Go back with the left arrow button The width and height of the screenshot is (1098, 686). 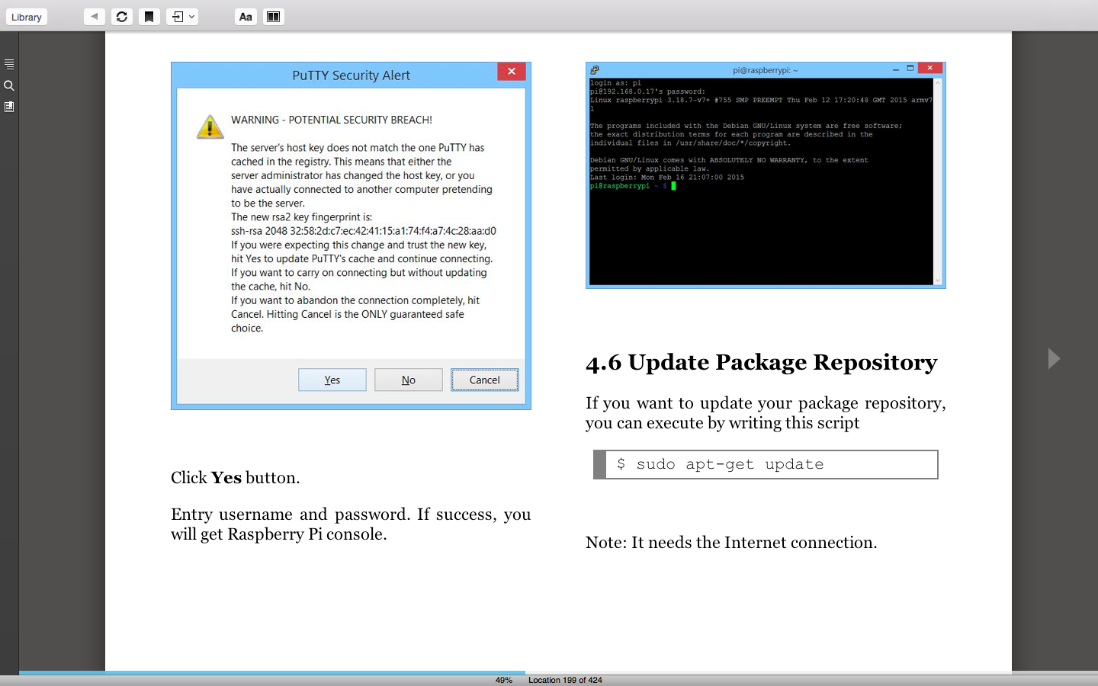point(95,16)
